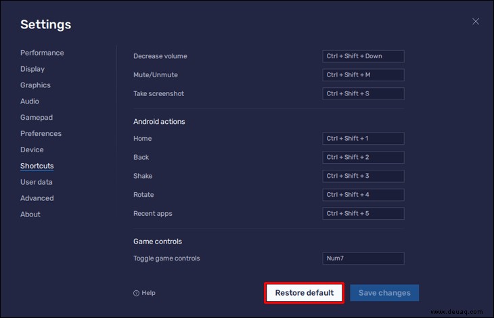The height and width of the screenshot is (318, 494).
Task: Open the Help link
Action: (144, 293)
